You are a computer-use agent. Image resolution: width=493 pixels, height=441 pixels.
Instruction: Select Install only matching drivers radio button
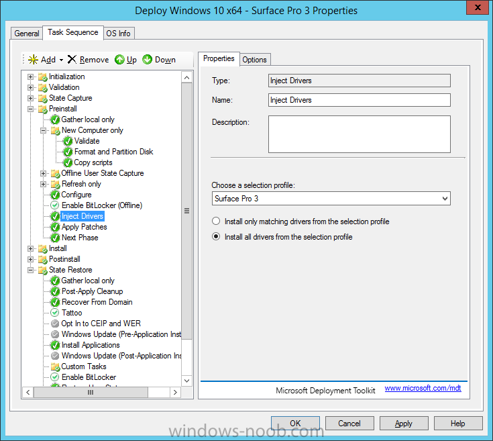click(216, 221)
